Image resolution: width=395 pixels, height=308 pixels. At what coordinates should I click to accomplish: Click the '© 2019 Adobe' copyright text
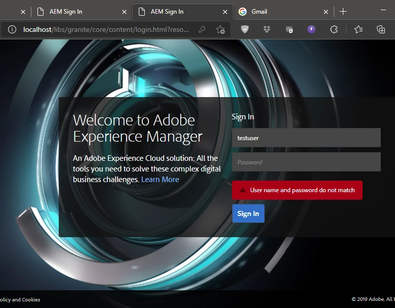[x=373, y=299]
